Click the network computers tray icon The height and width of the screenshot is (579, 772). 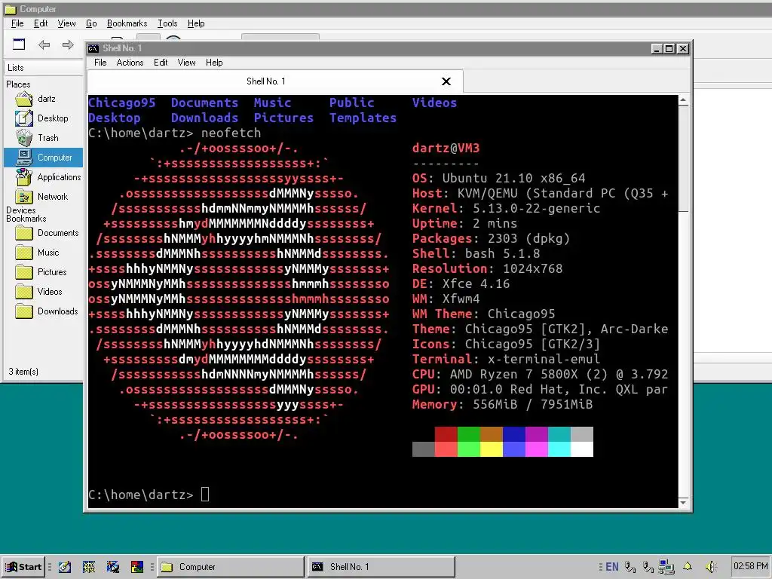666,567
